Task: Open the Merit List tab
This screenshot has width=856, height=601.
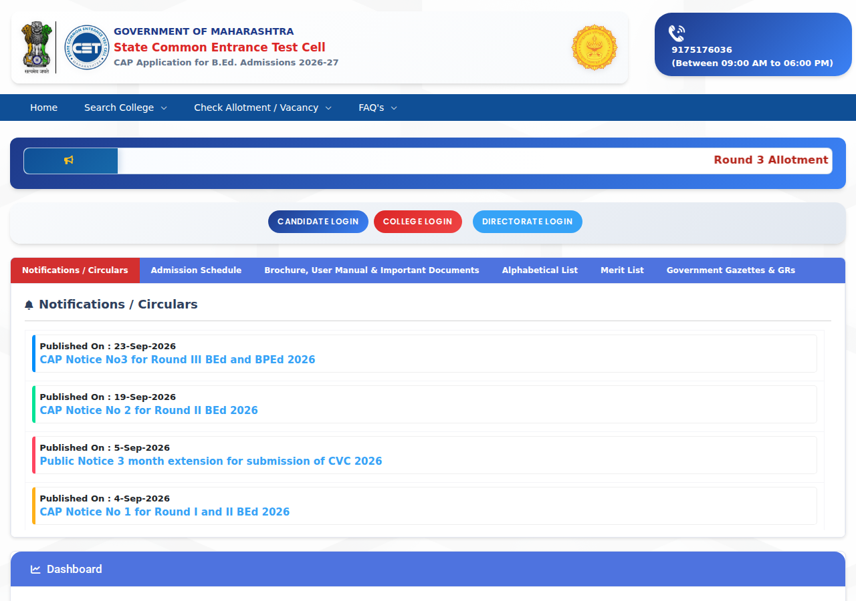Action: click(x=622, y=270)
